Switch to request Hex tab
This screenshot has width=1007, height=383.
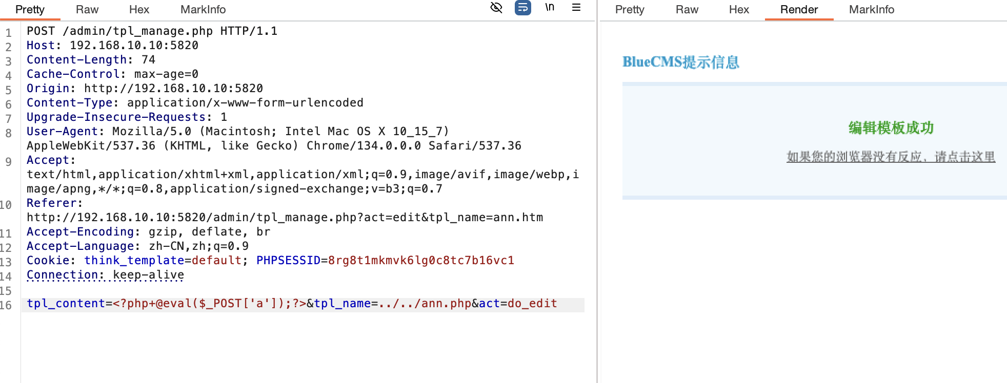click(139, 10)
